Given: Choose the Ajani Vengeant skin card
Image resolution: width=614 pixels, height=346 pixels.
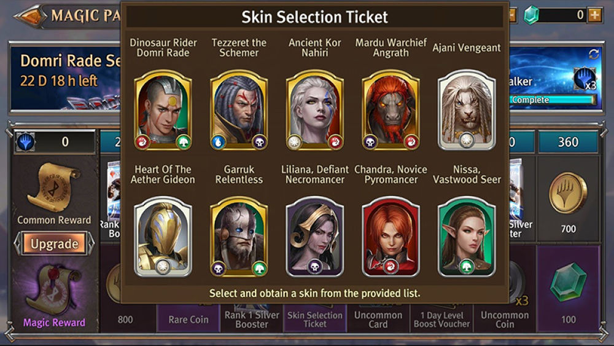Looking at the screenshot, I should click(x=467, y=110).
